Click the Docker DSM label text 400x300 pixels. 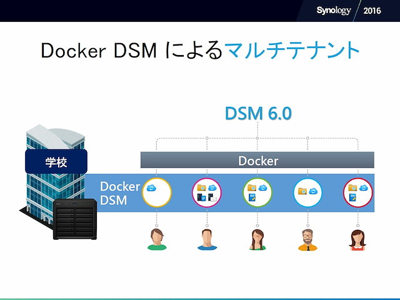click(119, 193)
